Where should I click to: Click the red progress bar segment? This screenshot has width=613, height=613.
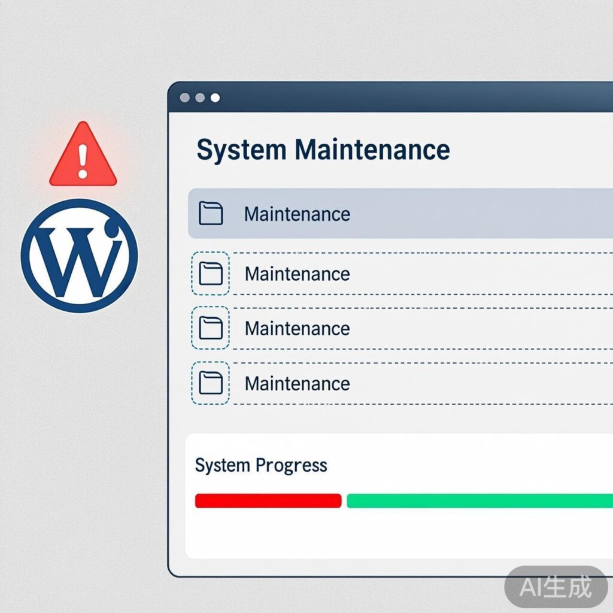tap(268, 501)
